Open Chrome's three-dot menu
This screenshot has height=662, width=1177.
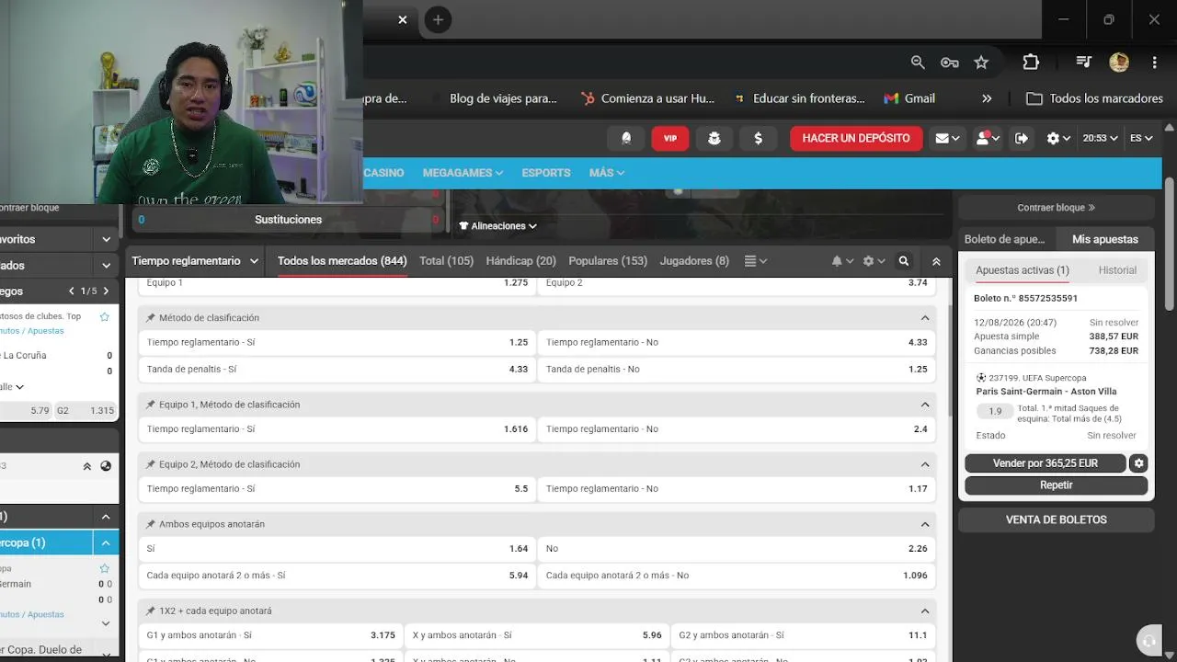[x=1154, y=62]
